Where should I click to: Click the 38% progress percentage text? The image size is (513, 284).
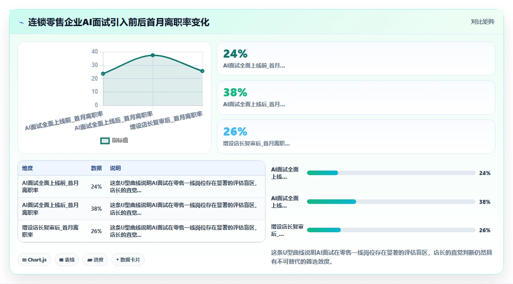point(485,202)
